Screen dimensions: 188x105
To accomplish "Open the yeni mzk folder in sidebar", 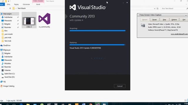I will point(8,38).
